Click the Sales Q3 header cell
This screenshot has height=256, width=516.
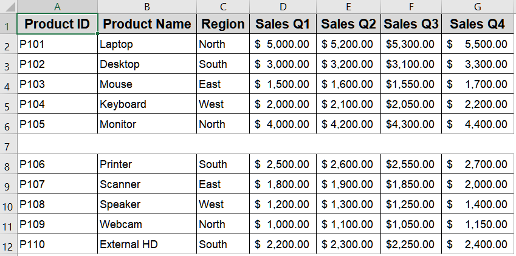click(411, 24)
